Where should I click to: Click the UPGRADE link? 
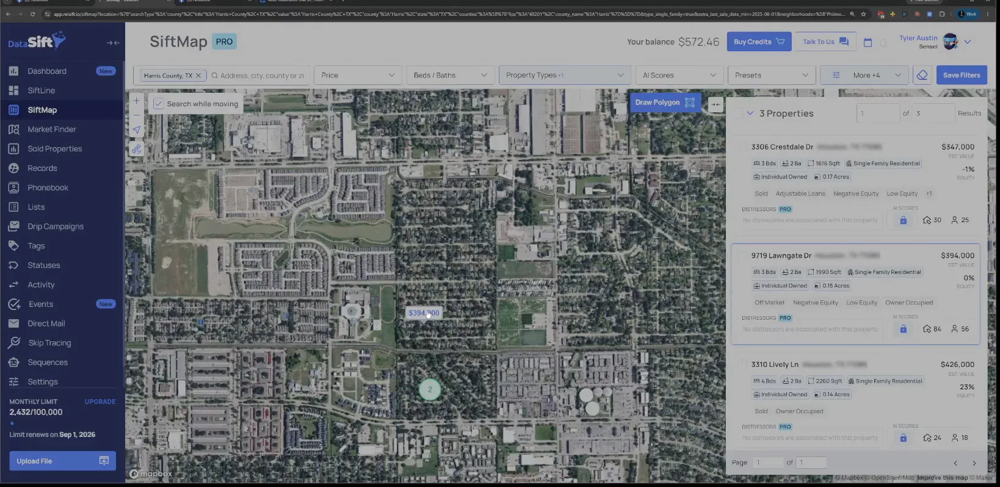pos(100,402)
